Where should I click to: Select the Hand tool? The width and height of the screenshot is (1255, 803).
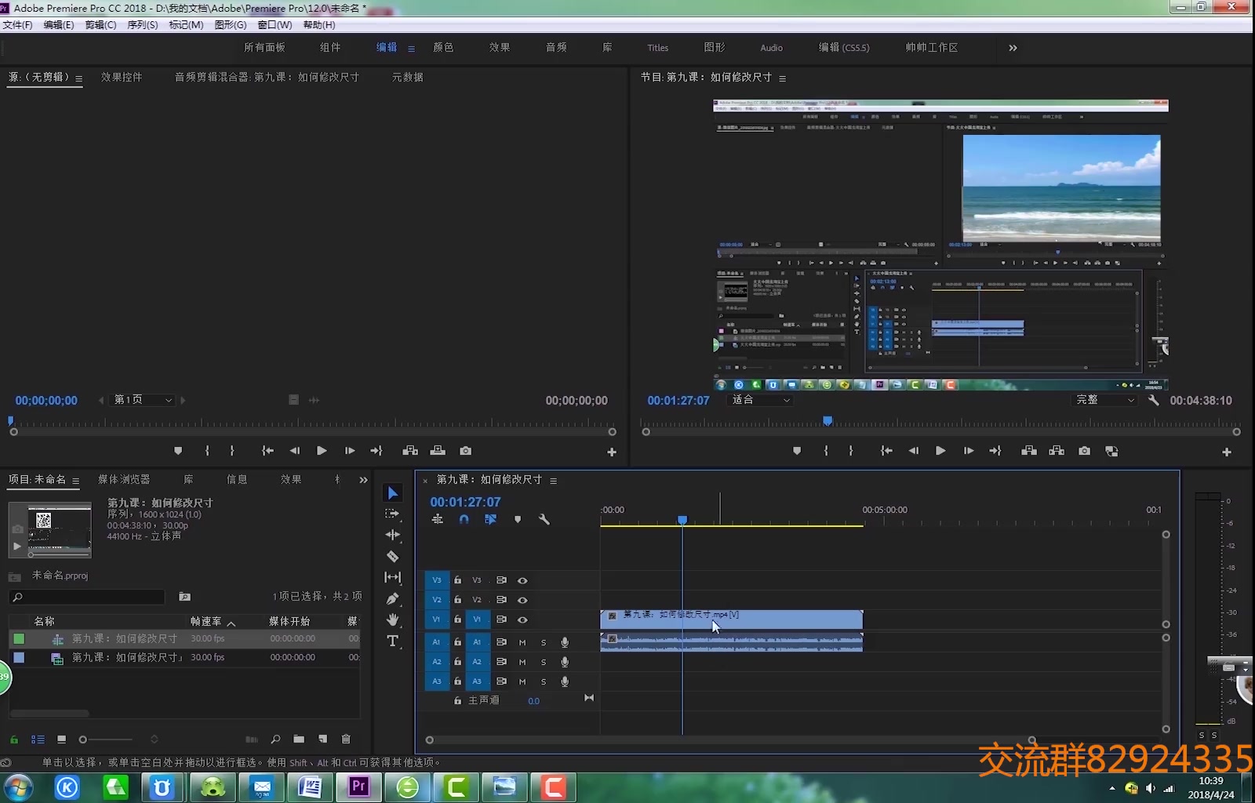coord(393,620)
